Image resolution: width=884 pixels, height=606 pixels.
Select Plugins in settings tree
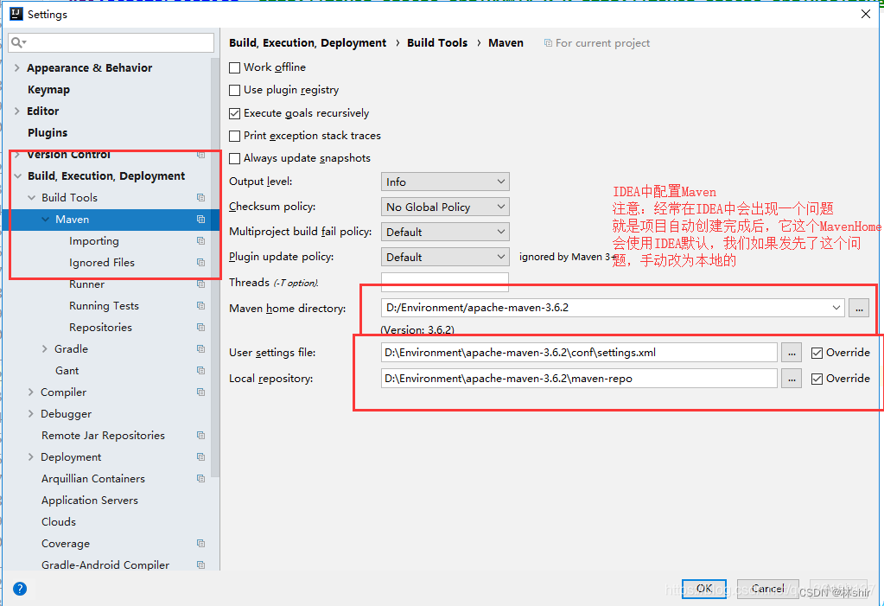48,132
